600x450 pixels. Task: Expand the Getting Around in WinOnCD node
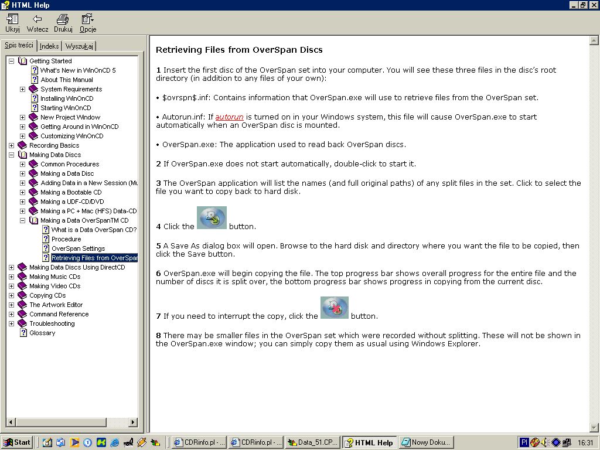pyautogui.click(x=23, y=127)
